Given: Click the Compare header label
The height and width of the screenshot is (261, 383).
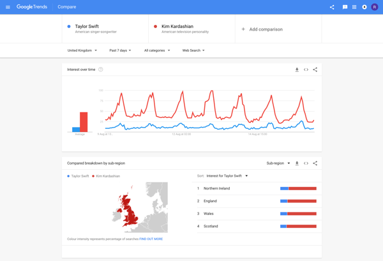Looking at the screenshot, I should pyautogui.click(x=66, y=7).
